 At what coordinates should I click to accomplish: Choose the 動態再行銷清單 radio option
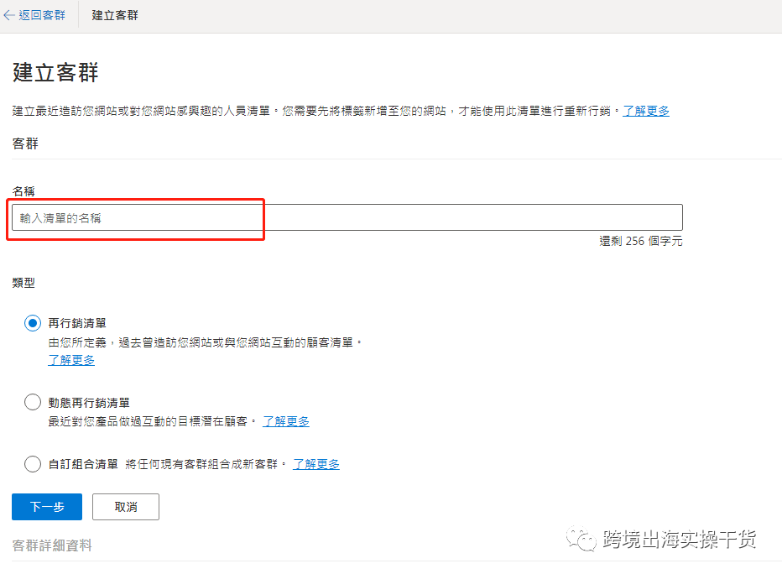click(x=33, y=402)
